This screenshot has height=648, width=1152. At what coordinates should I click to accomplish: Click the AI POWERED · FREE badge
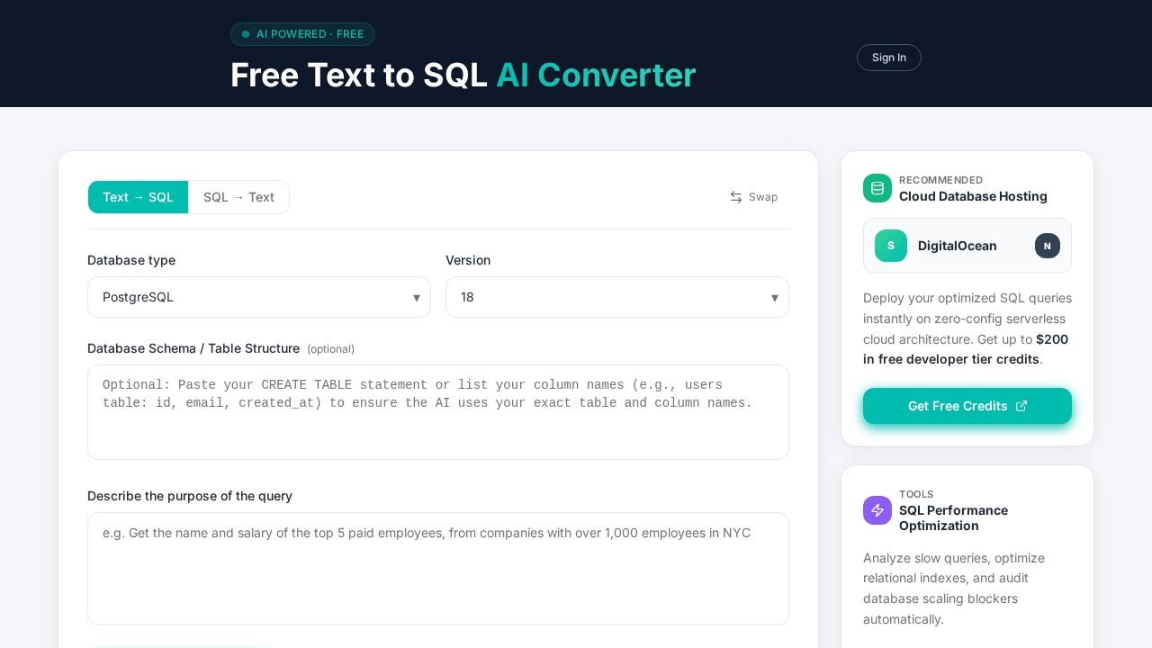pyautogui.click(x=302, y=34)
